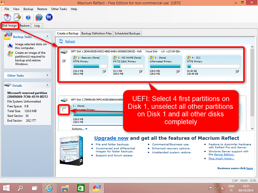Toggle the whole GPT Disk 1 checkbox

(64, 61)
